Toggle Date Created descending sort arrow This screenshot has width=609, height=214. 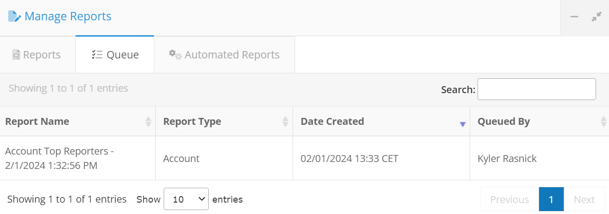463,124
